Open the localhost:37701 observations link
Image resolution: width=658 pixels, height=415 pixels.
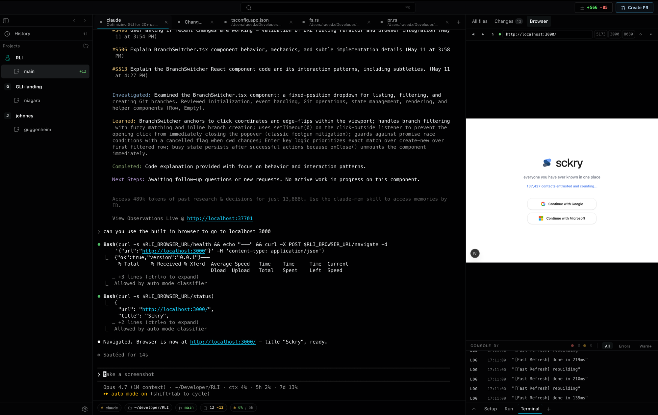[220, 219]
